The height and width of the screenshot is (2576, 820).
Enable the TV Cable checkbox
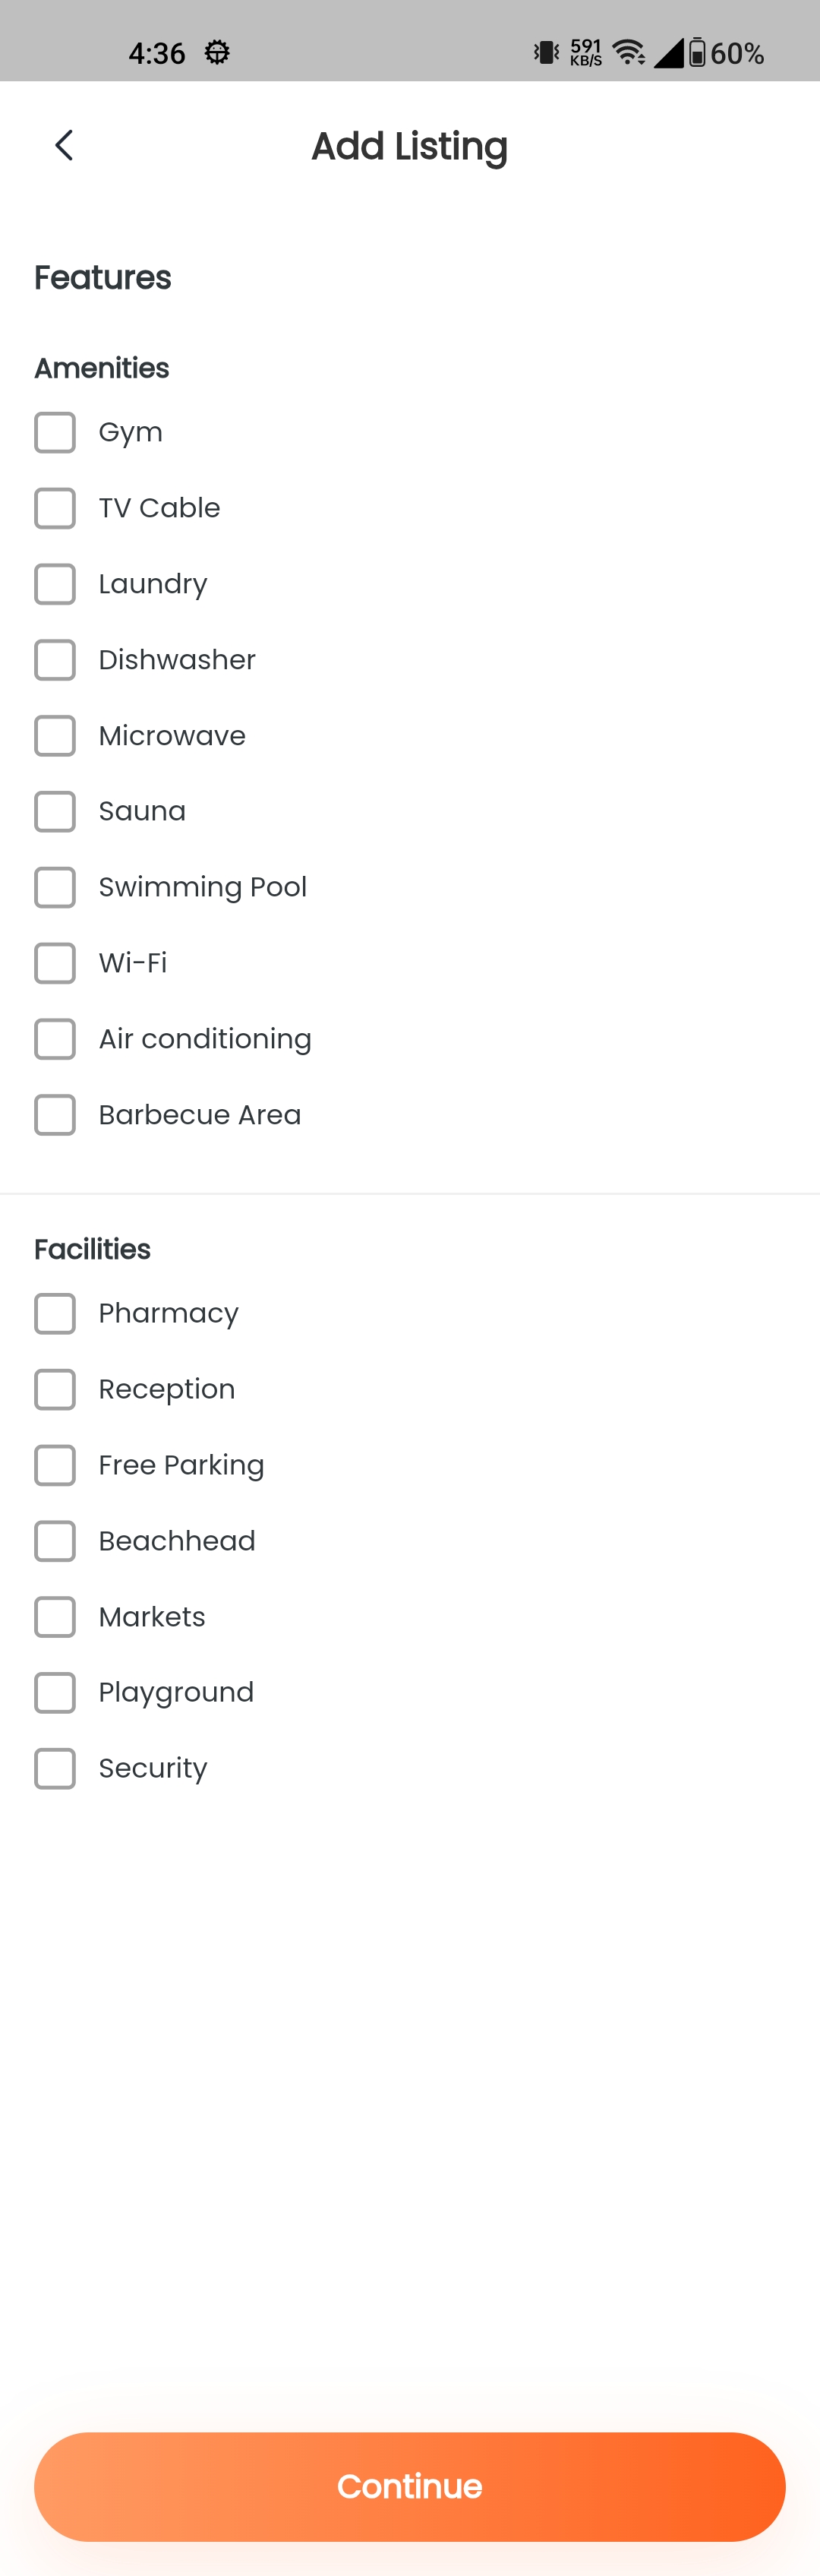tap(55, 508)
